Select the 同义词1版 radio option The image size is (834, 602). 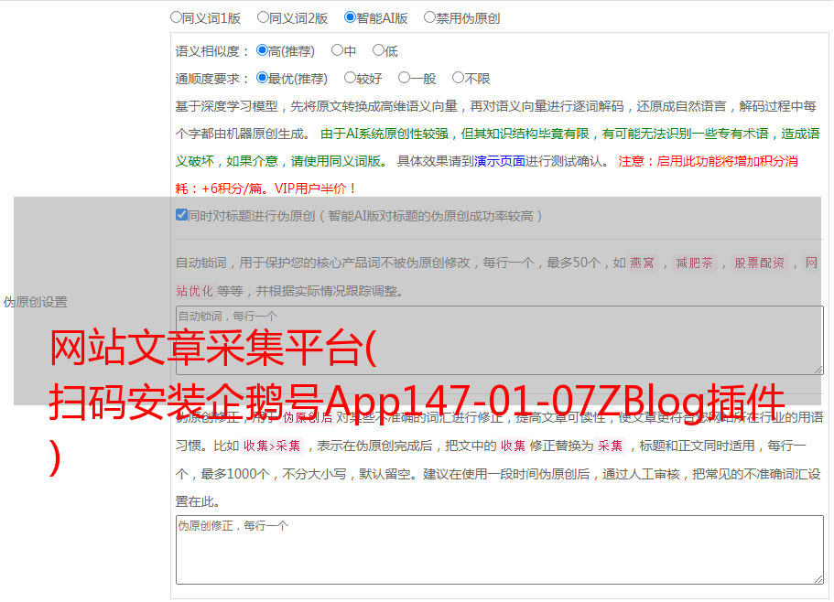[176, 17]
